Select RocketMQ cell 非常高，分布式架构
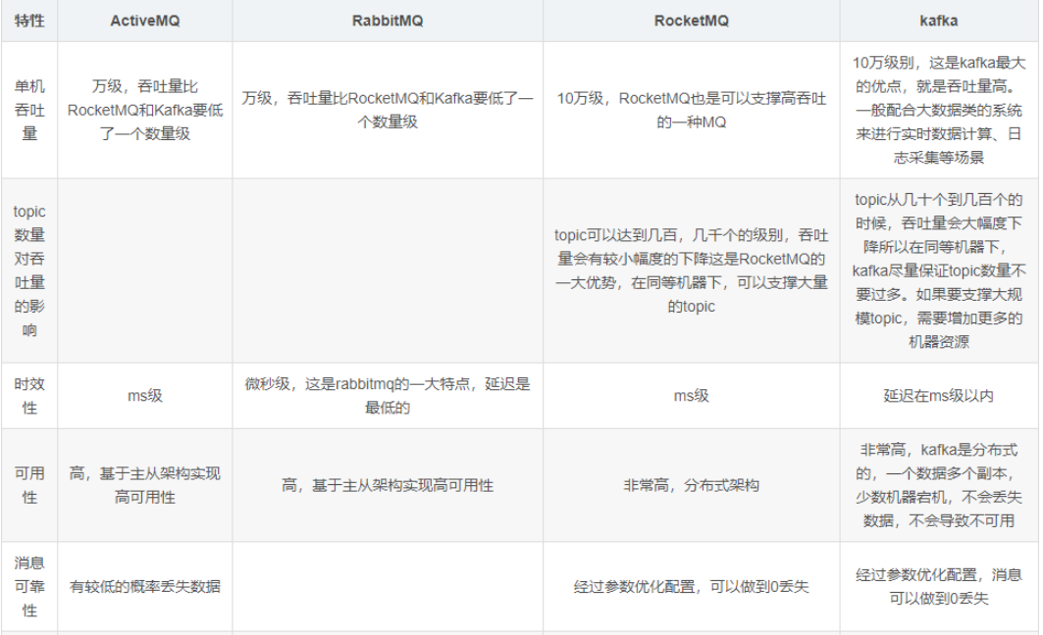 (691, 485)
